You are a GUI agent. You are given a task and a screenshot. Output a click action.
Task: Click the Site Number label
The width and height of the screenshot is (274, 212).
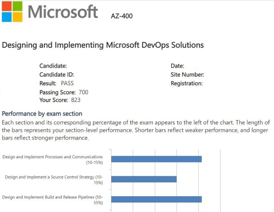(x=187, y=75)
